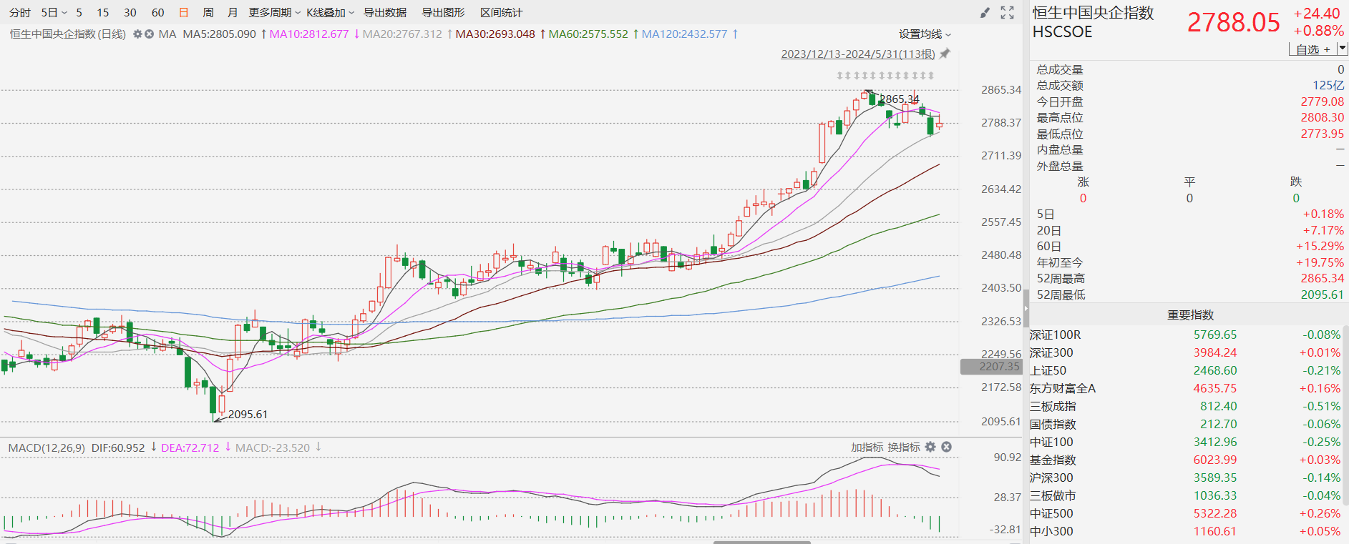Click 导出数据 export data
Screen dimensions: 1349x544
(x=385, y=13)
